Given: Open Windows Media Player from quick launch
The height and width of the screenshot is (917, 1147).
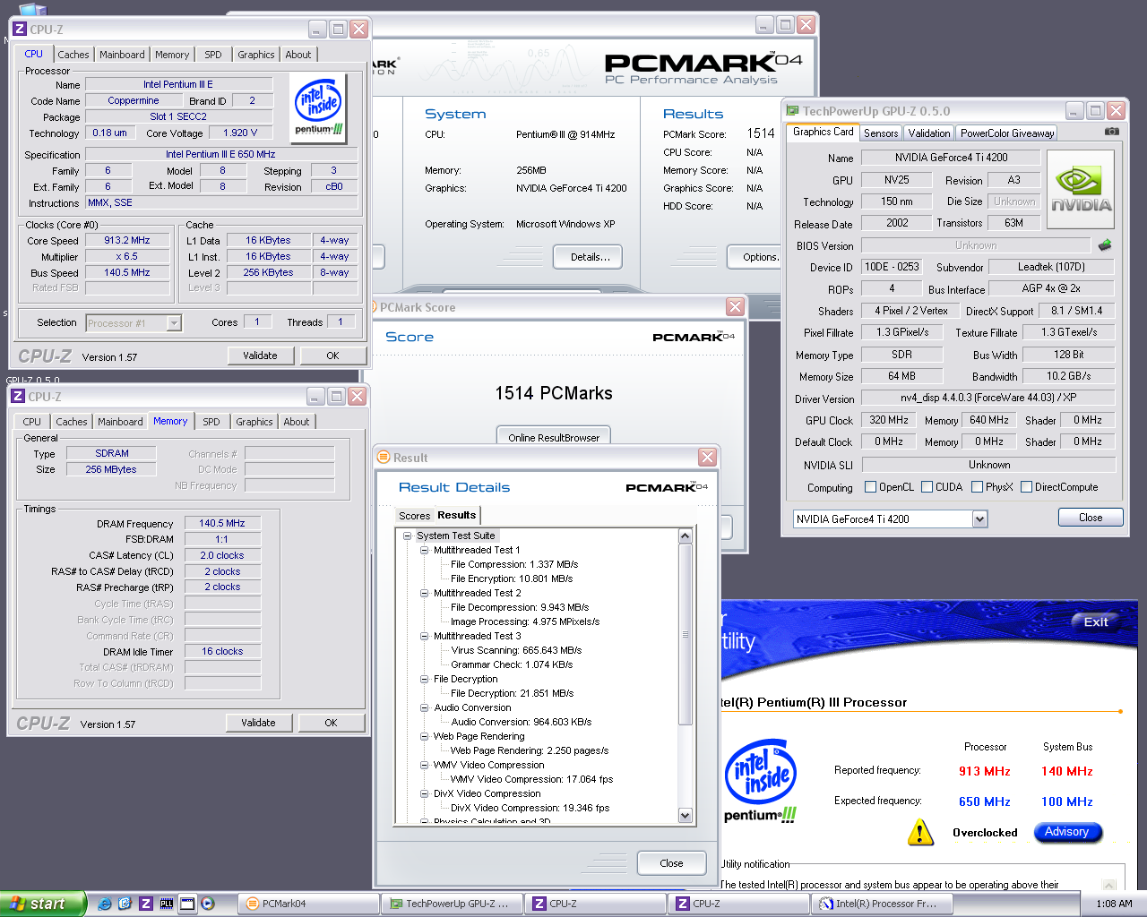Looking at the screenshot, I should point(208,904).
